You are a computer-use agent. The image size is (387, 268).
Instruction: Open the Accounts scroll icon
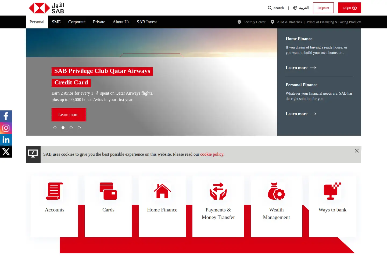click(55, 191)
